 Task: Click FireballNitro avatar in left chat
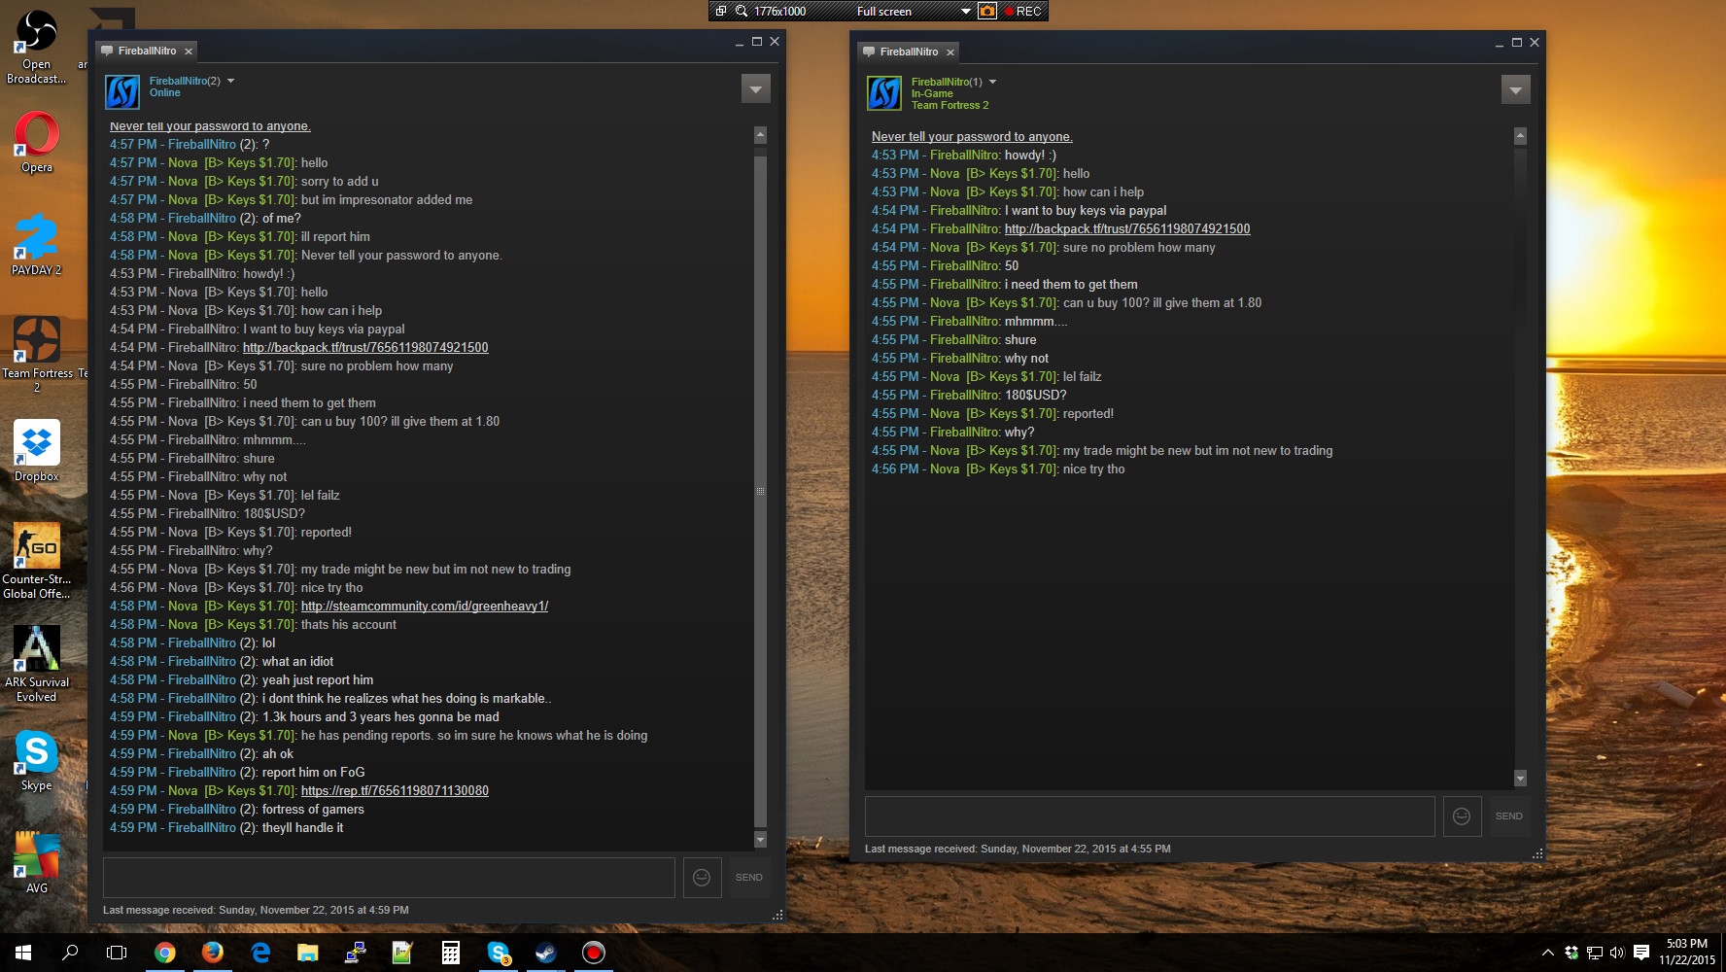click(122, 92)
